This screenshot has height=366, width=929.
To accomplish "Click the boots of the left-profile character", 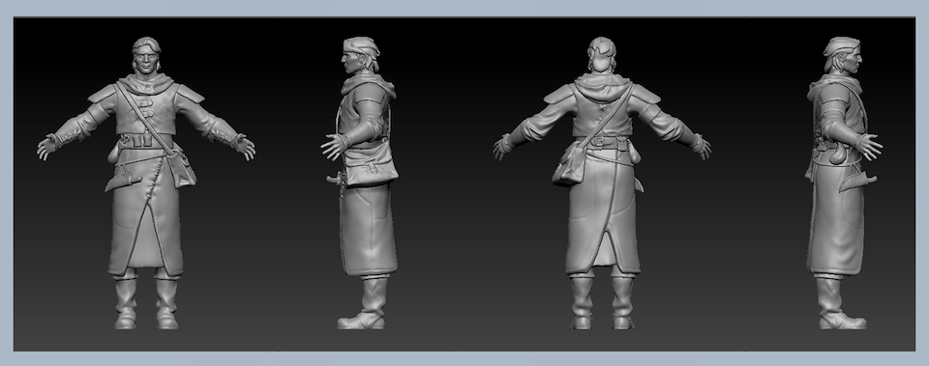I will pos(363,302).
